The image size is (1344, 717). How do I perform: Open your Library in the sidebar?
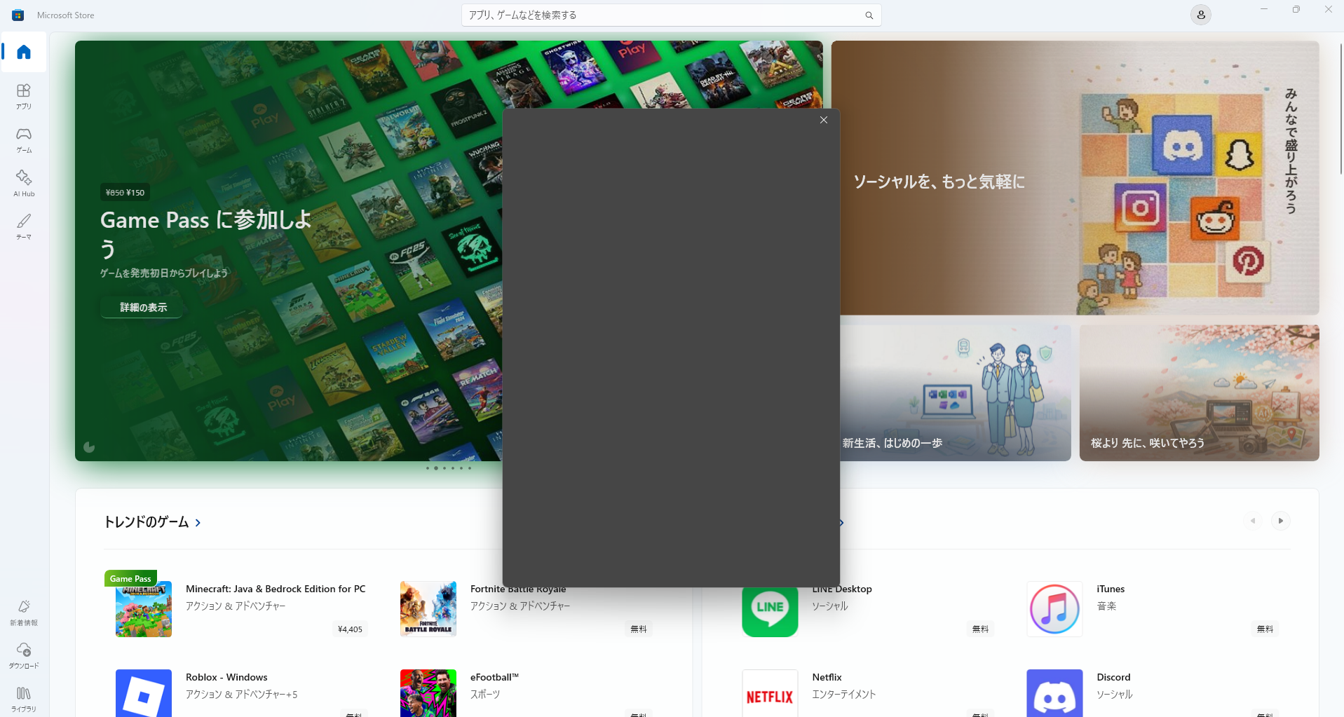pos(23,698)
